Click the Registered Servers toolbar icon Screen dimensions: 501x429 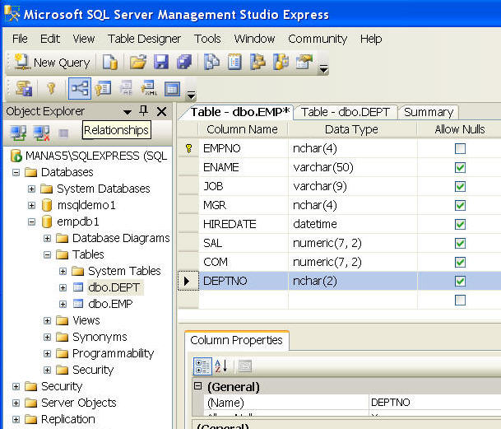coord(211,62)
